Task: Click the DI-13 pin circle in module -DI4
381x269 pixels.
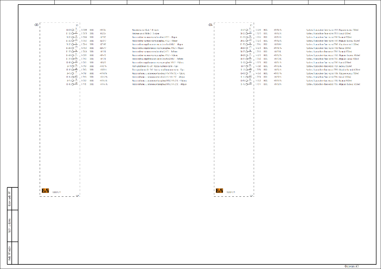Action: 247,73
